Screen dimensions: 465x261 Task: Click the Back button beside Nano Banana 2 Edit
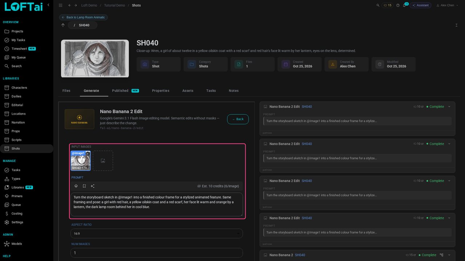pyautogui.click(x=238, y=119)
